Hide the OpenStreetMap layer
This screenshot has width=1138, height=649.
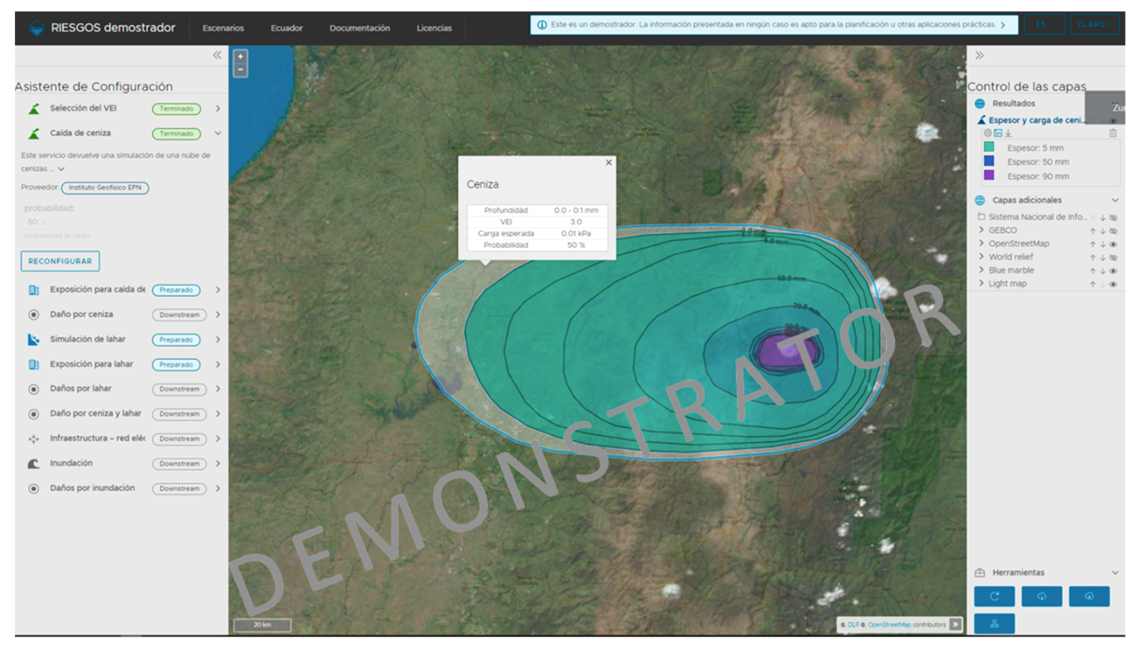1113,244
